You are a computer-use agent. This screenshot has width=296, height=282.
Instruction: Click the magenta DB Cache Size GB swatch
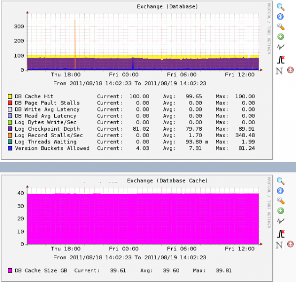(x=10, y=270)
